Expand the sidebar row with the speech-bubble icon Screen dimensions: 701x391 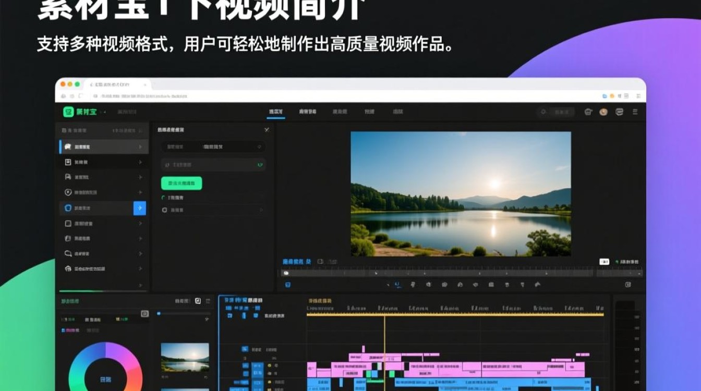tap(140, 253)
